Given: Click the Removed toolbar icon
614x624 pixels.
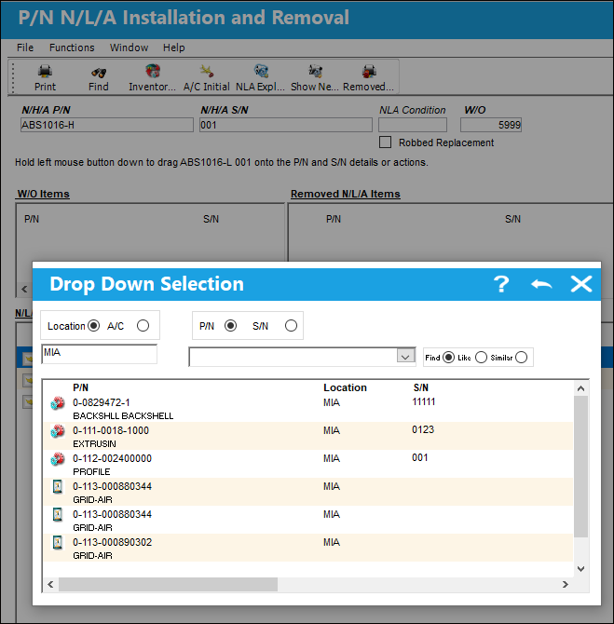Looking at the screenshot, I should point(369,71).
